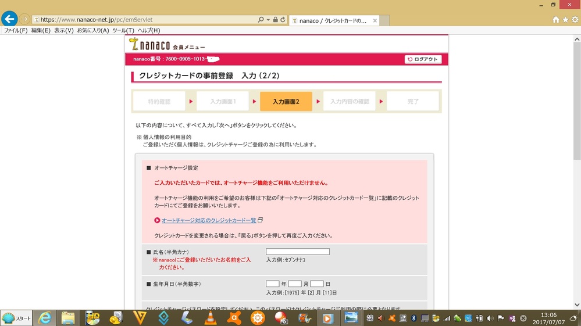Open the orange ship-wheel app in taskbar
The width and height of the screenshot is (581, 326).
click(258, 318)
